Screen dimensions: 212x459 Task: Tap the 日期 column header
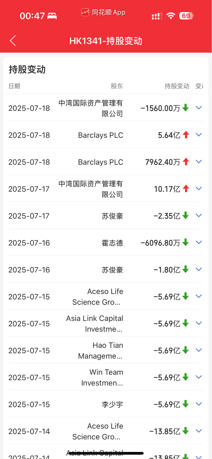coord(14,86)
